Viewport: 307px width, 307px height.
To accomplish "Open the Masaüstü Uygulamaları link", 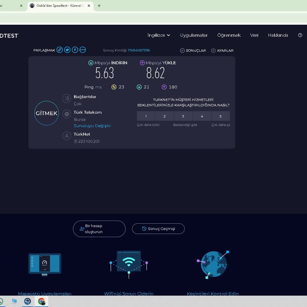I will click(45, 293).
